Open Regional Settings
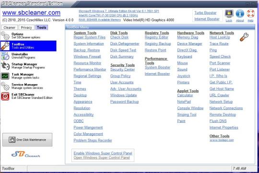The width and height of the screenshot is (259, 173). 87,76
